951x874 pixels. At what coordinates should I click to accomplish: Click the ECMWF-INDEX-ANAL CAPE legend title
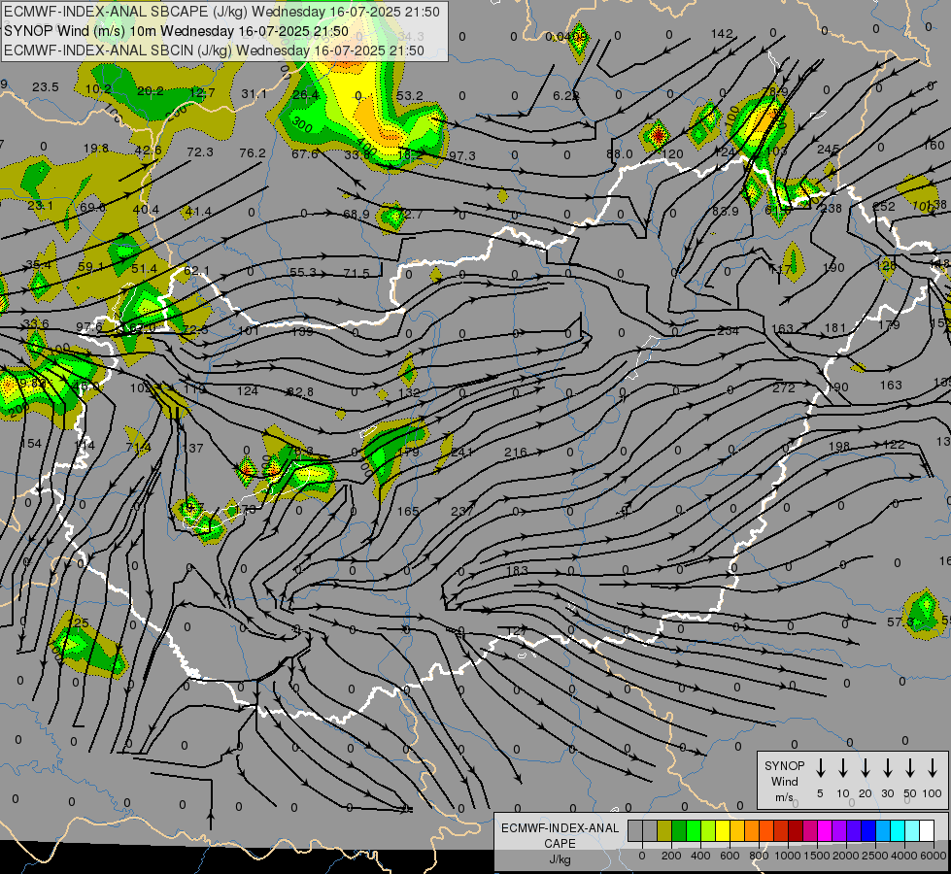pyautogui.click(x=560, y=843)
